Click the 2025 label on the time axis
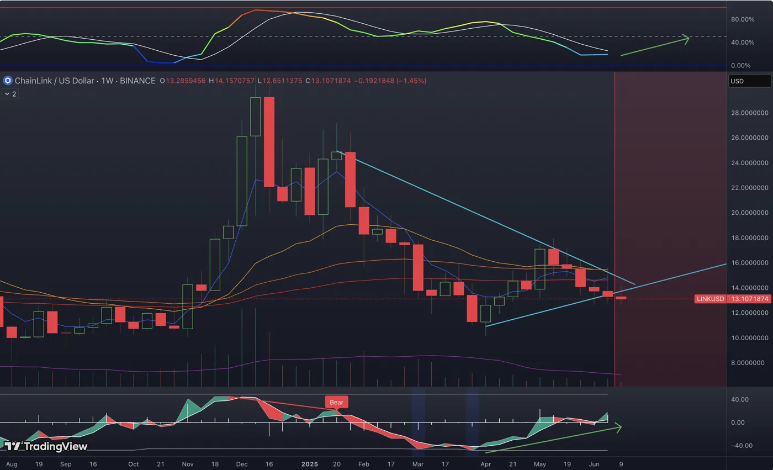Image resolution: width=773 pixels, height=470 pixels. 309,464
